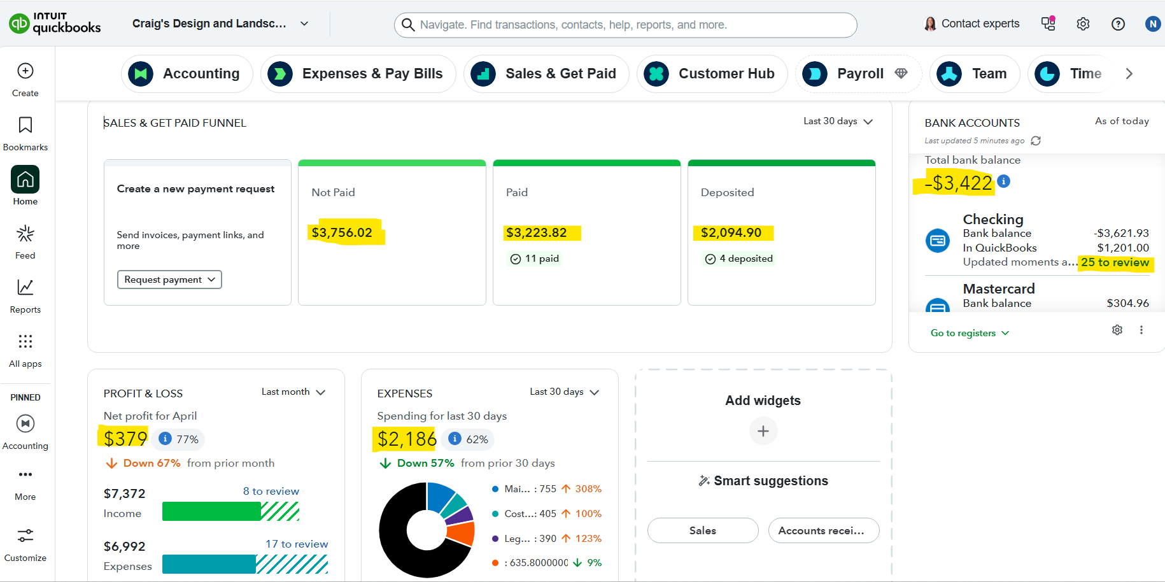The height and width of the screenshot is (582, 1165).
Task: Click the $379 net profit value
Action: 125,439
